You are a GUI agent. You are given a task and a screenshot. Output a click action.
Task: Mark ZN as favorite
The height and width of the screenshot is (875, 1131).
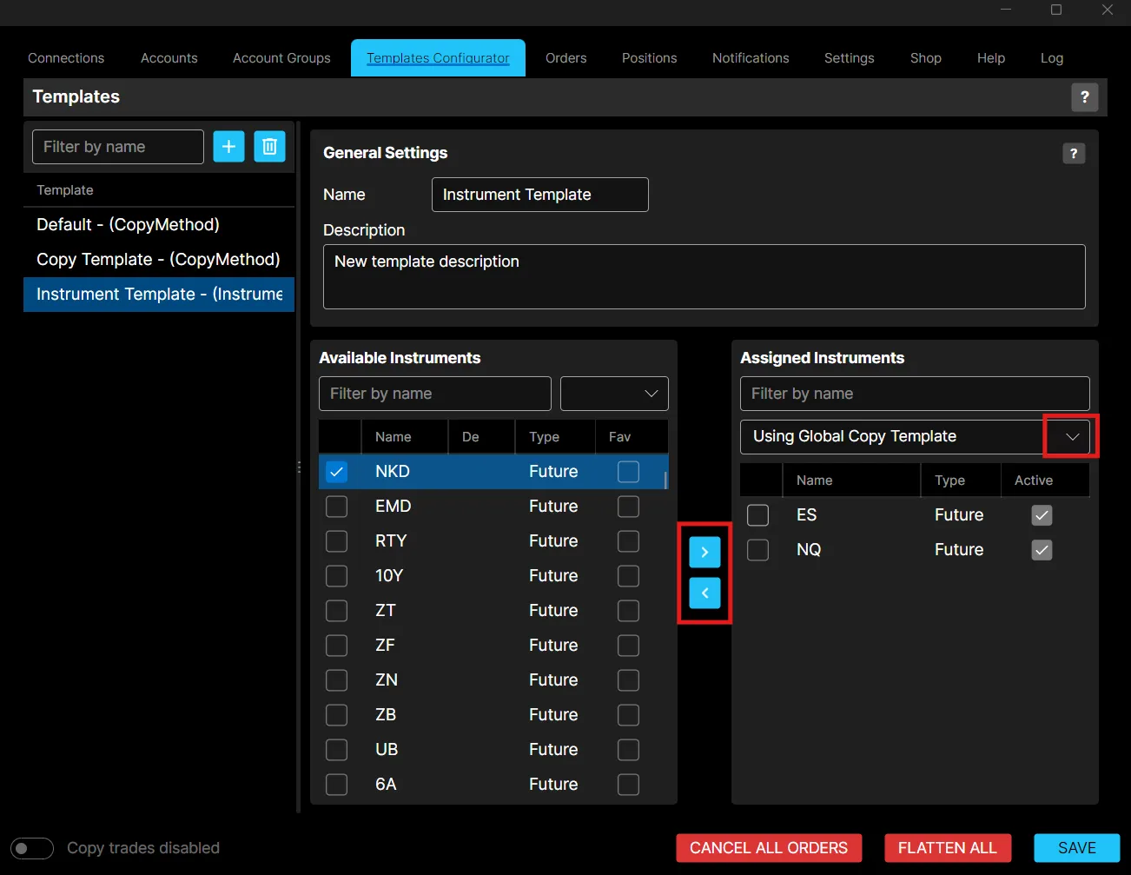point(628,680)
